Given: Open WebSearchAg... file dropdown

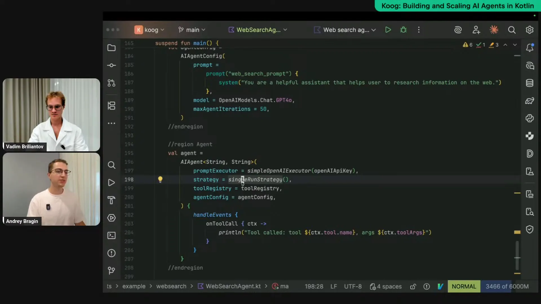Looking at the screenshot, I should (x=258, y=30).
